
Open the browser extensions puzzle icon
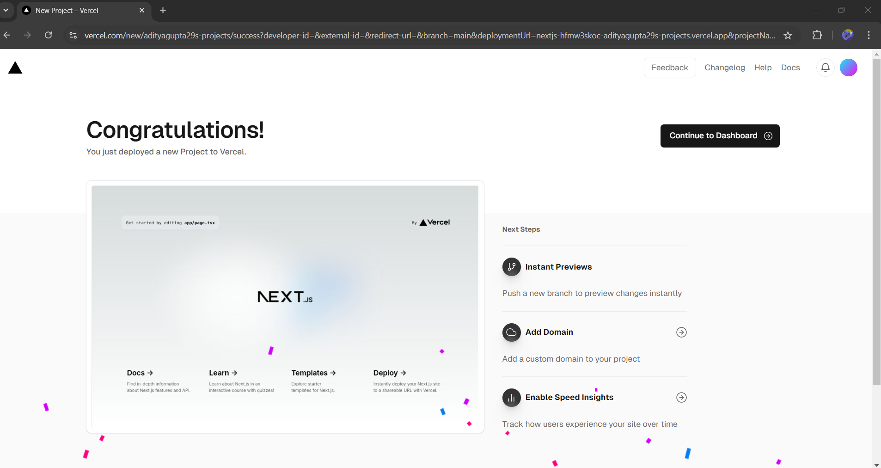(x=817, y=35)
